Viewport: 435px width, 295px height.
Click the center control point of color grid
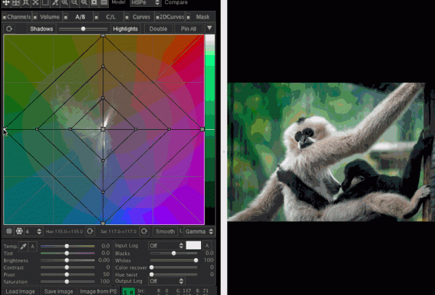[x=103, y=129]
